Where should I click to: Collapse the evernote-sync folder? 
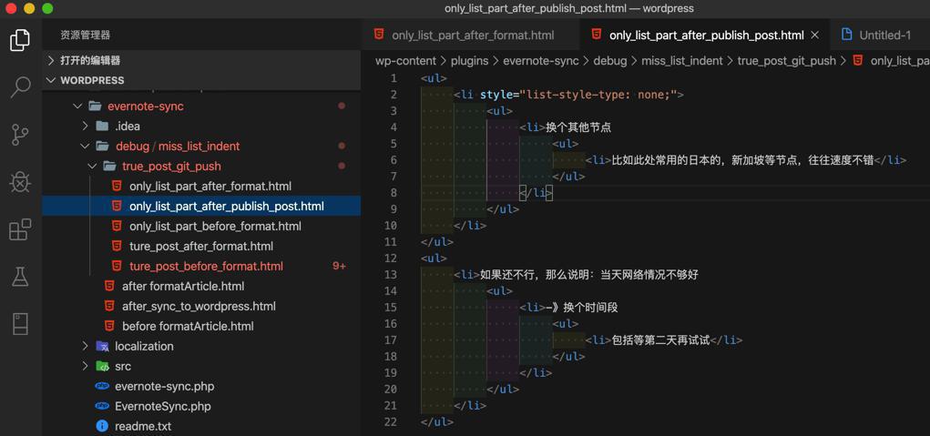tap(77, 106)
